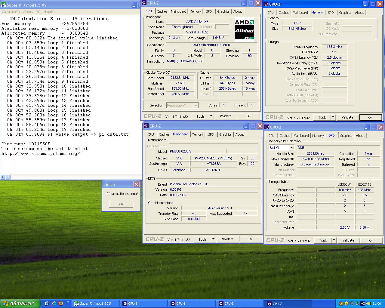The height and width of the screenshot is (308, 385).
Task: Click BIOS Brand Phoenix Technologies LTD
Action: tap(213, 184)
